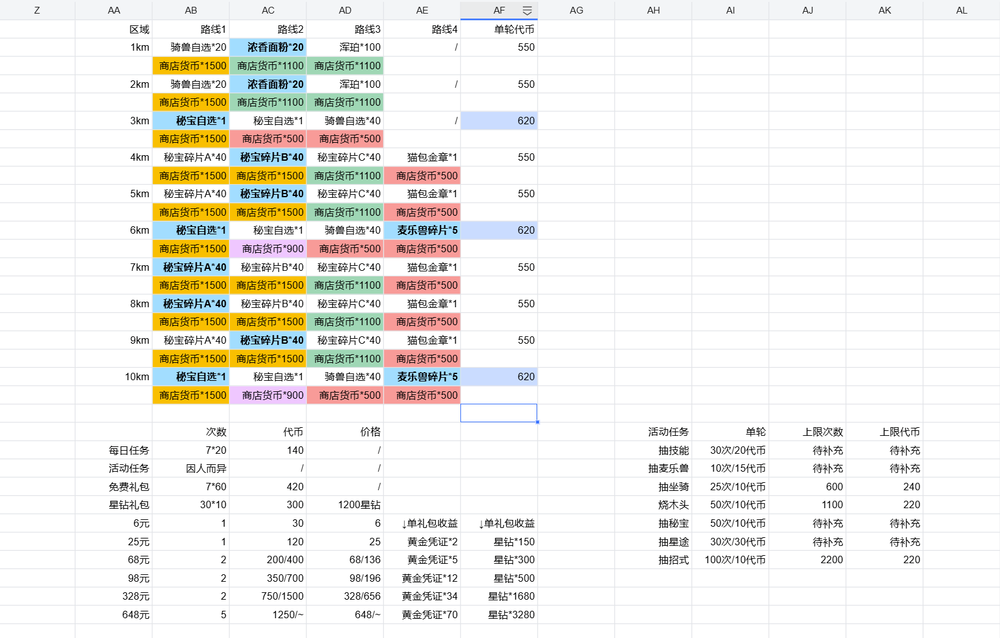Click '商店货币*900' under the 10km row
The image size is (1000, 638).
point(268,395)
